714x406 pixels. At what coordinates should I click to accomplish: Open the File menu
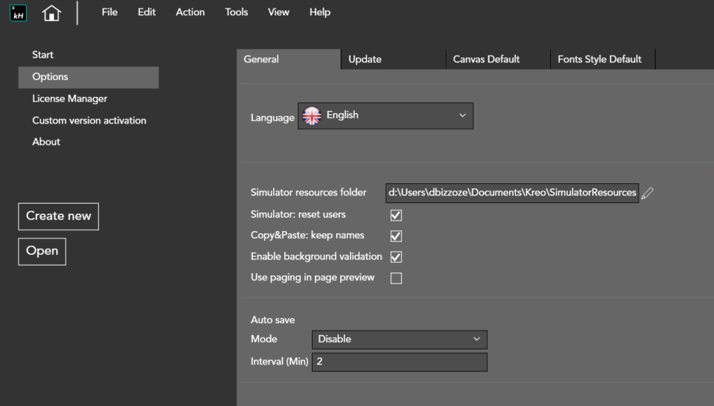click(x=110, y=12)
